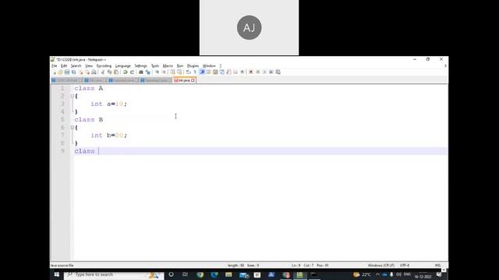Viewport: 499px width, 280px height.
Task: Open the Plugins menu
Action: (x=193, y=65)
